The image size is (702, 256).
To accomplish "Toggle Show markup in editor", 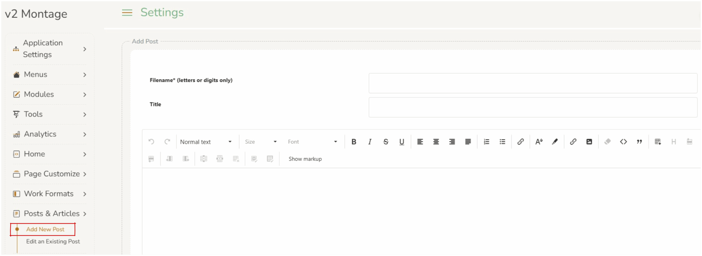I will pyautogui.click(x=305, y=159).
